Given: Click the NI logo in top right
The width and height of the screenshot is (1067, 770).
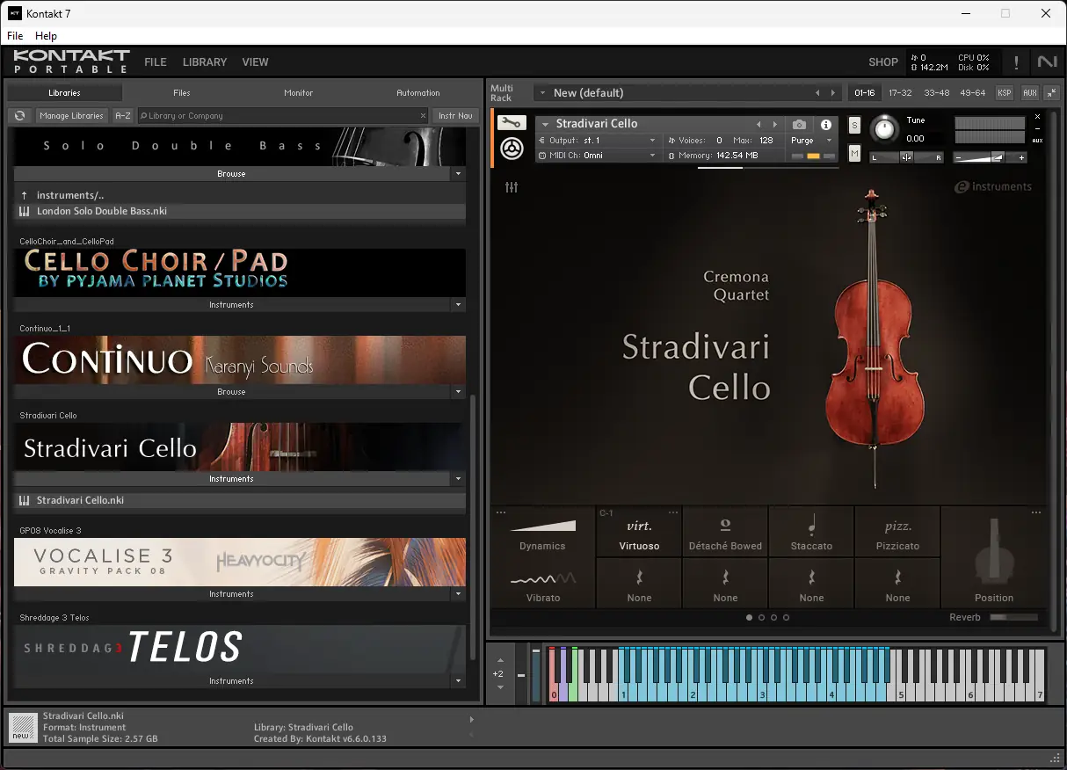Looking at the screenshot, I should (1047, 62).
